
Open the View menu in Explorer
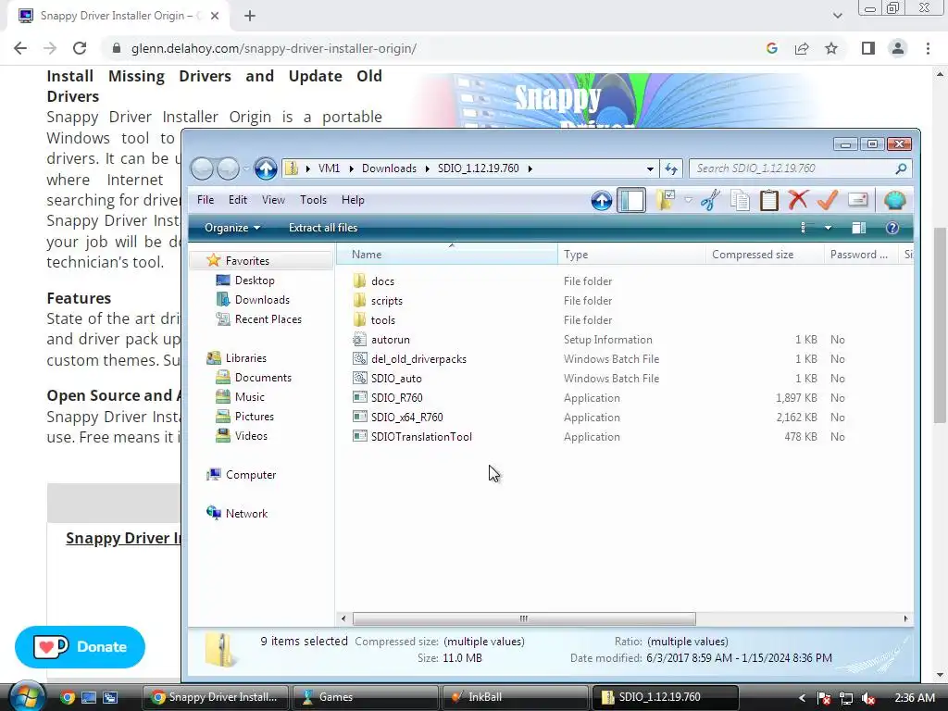[273, 200]
